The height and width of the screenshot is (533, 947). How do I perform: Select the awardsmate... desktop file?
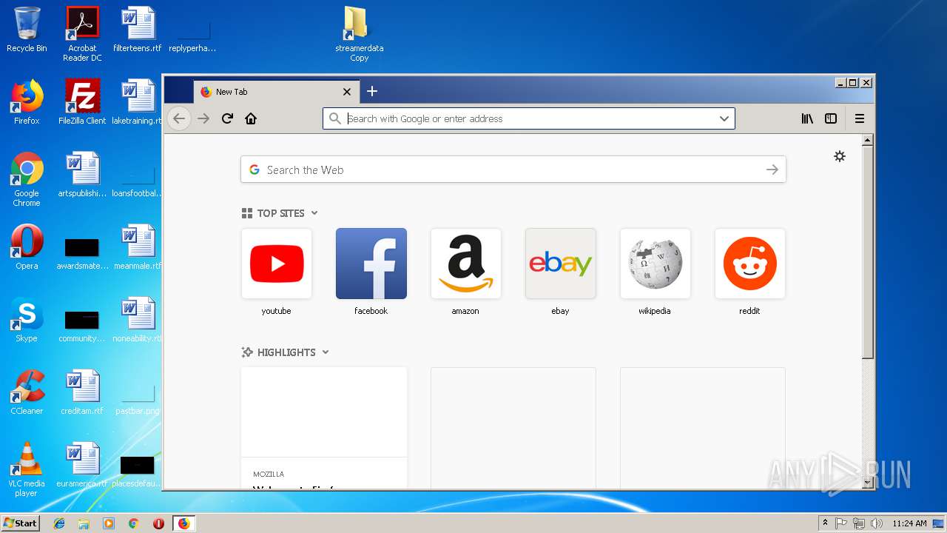(x=82, y=252)
